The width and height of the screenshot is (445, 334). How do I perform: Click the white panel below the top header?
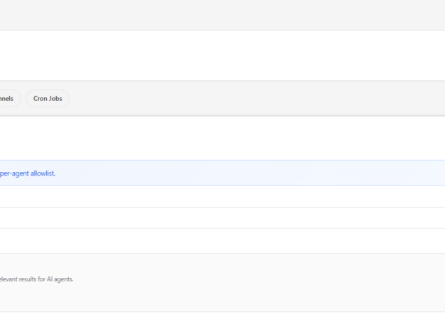[x=213, y=55]
